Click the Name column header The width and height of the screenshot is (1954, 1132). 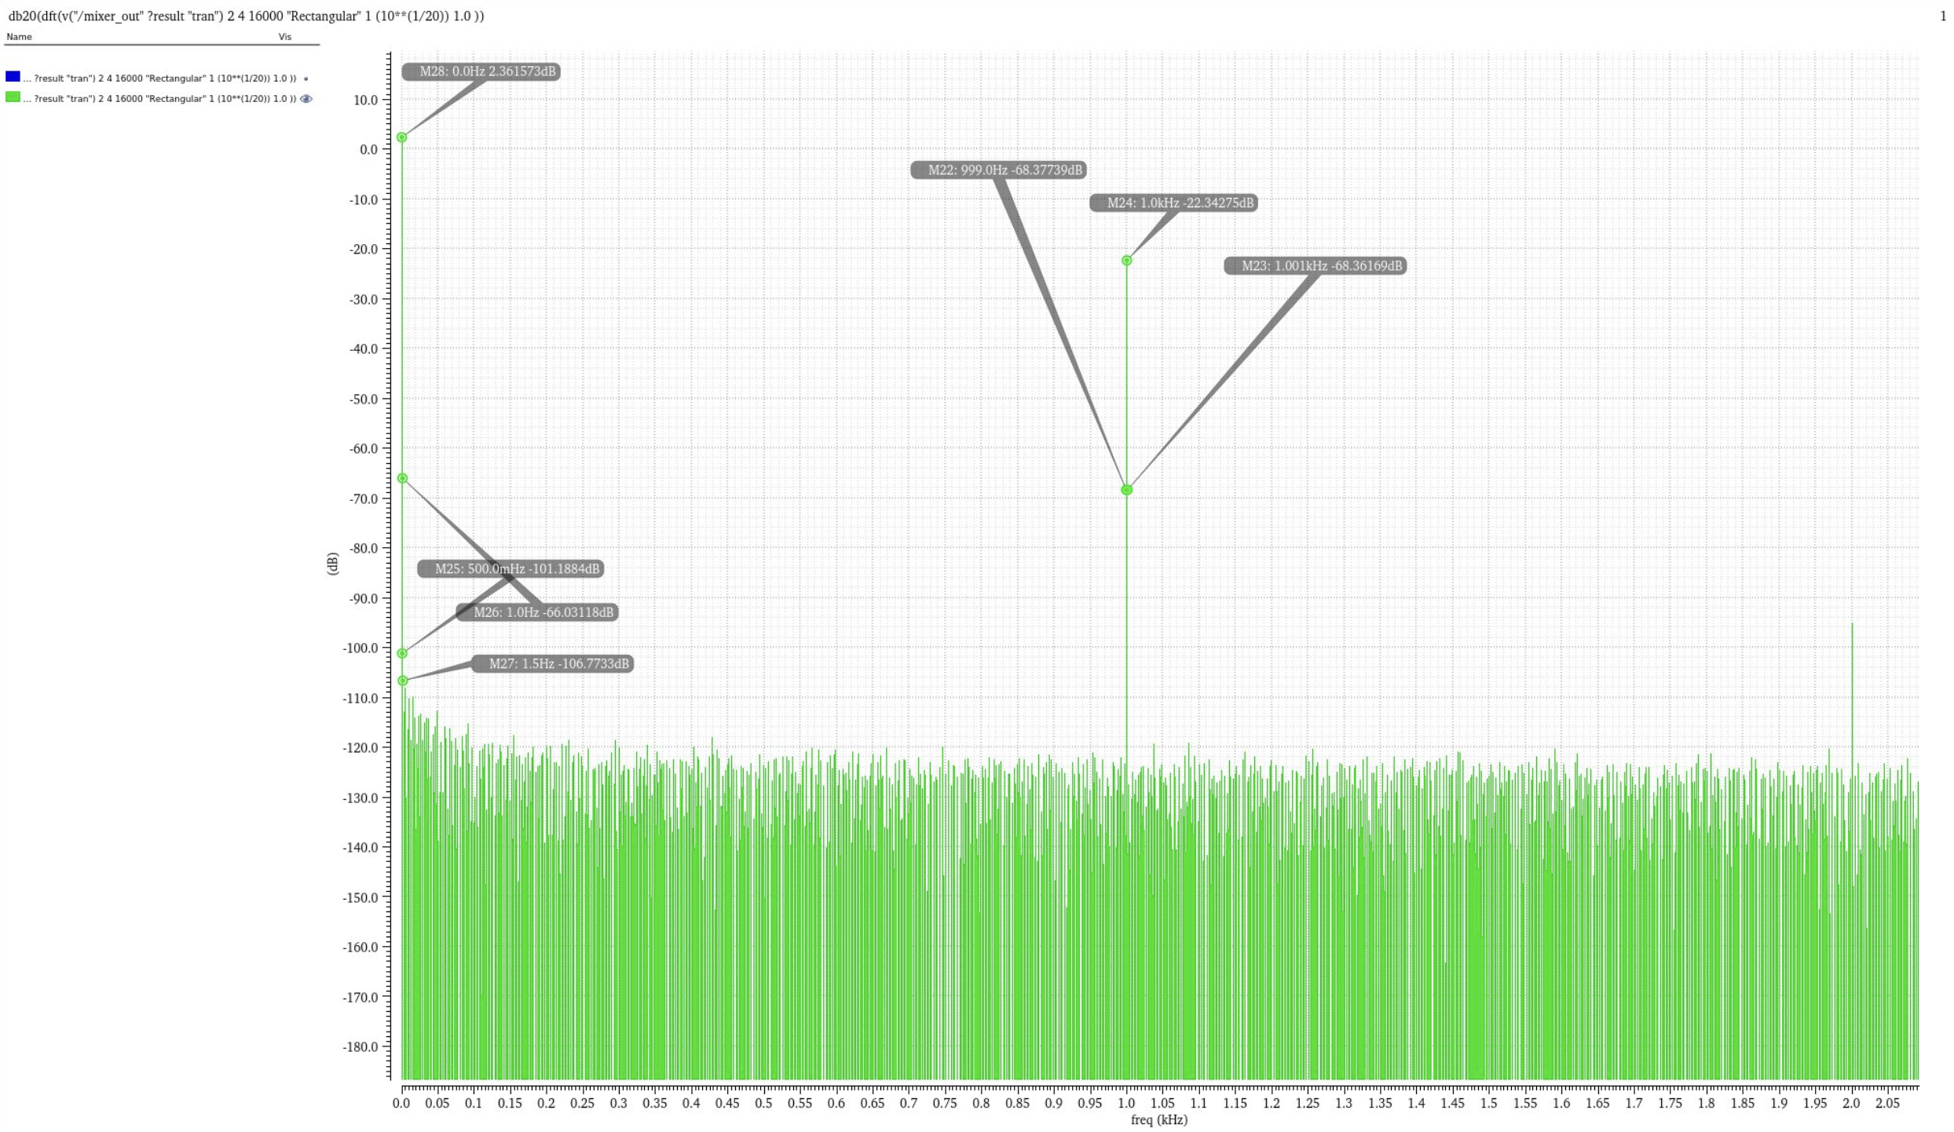pos(19,37)
